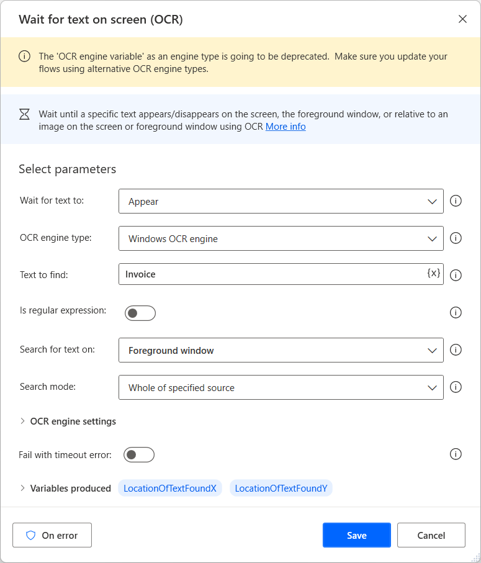Click the {x} variable selector in Text to find
The height and width of the screenshot is (563, 481).
click(x=433, y=274)
